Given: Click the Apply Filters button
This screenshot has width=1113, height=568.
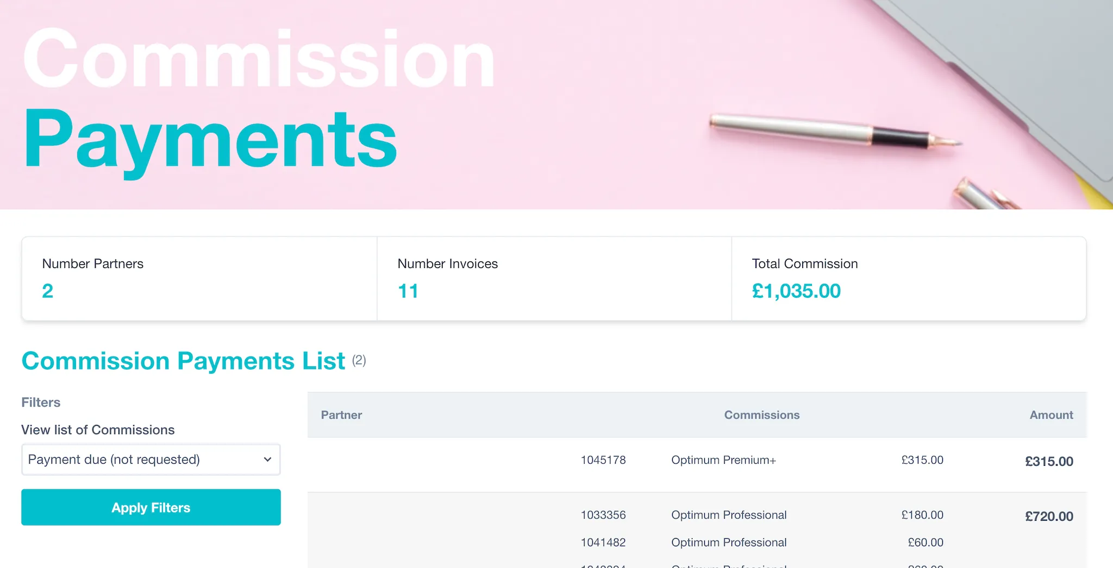Looking at the screenshot, I should click(151, 507).
